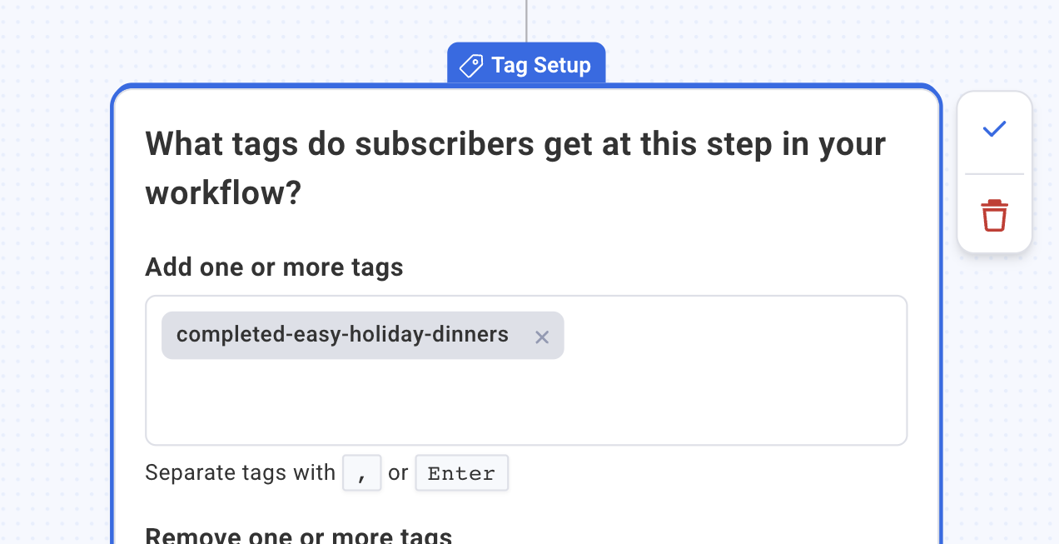
Task: Click the Tag Setup header label
Action: [539, 65]
